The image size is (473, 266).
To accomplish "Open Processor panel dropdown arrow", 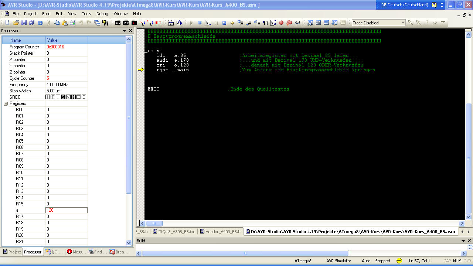I will click(124, 31).
